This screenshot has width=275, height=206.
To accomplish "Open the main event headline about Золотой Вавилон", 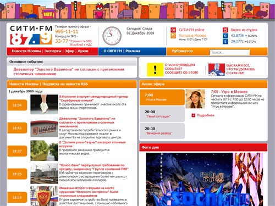I will (69, 71).
